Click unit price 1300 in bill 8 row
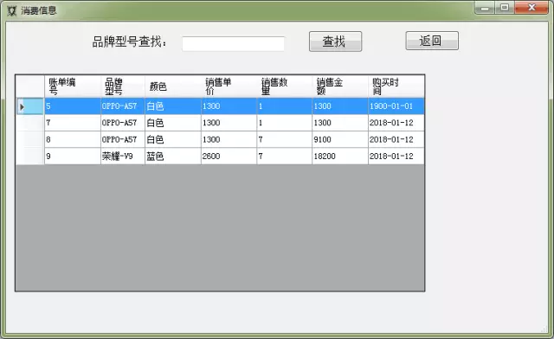The height and width of the screenshot is (339, 554). tap(229, 139)
